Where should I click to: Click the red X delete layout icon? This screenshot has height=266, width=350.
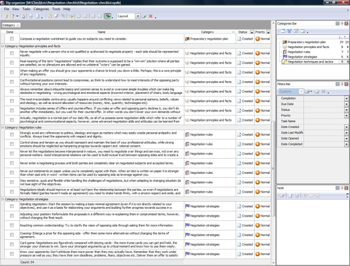[150, 16]
